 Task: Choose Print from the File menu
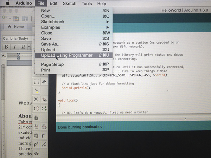(x=73, y=70)
